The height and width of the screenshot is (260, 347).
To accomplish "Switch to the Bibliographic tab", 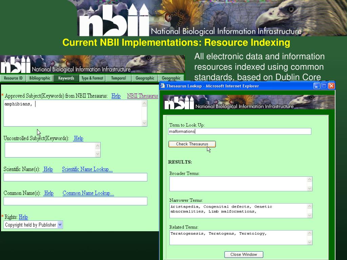I will point(40,78).
